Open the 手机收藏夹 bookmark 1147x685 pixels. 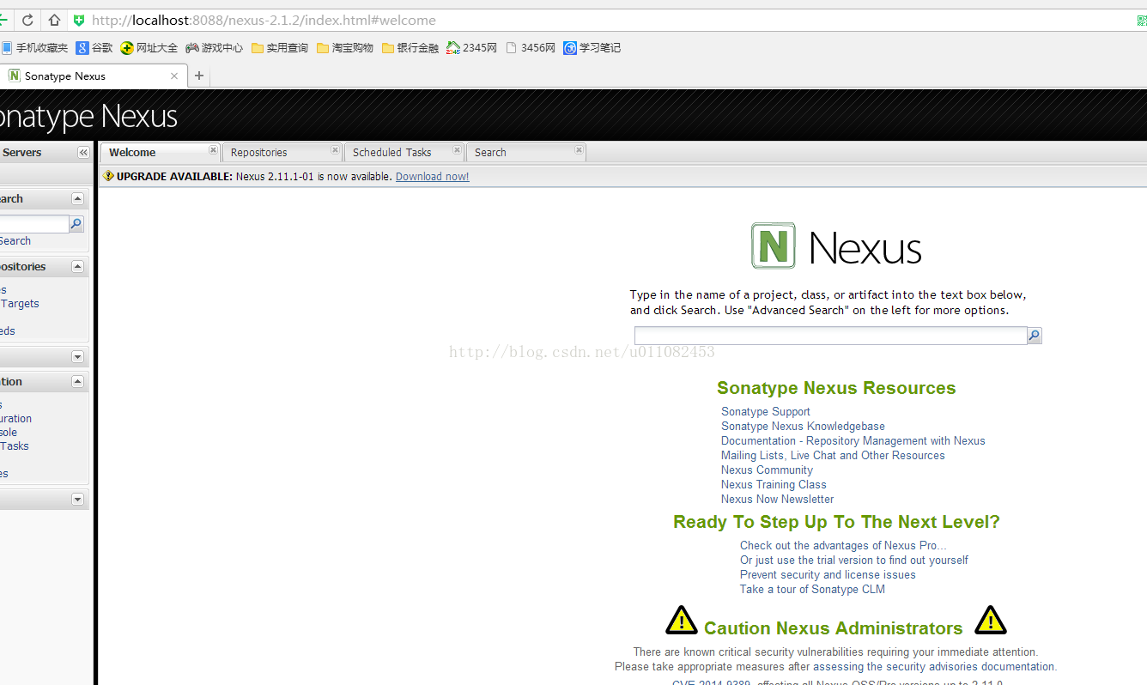34,48
